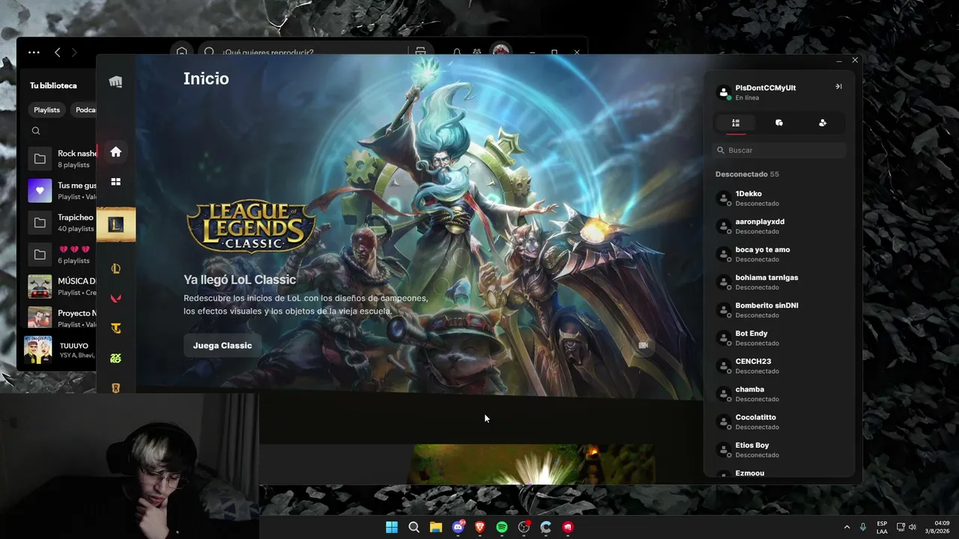
Task: Open the add friend tab
Action: coord(823,123)
